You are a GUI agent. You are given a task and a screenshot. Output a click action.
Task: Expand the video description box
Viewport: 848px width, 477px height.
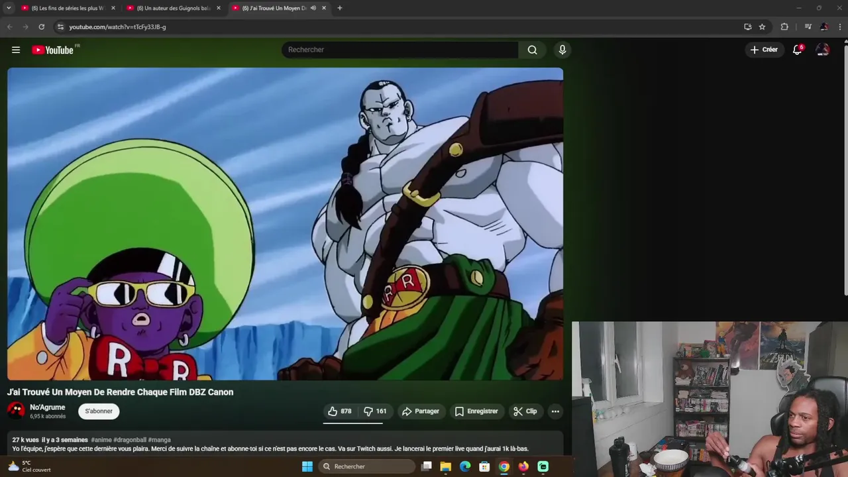pyautogui.click(x=286, y=444)
